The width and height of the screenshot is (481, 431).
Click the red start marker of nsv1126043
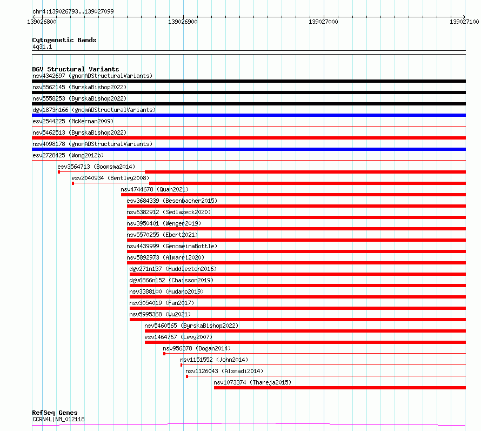point(187,376)
